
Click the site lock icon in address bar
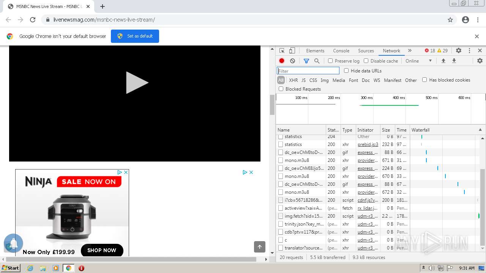(48, 20)
